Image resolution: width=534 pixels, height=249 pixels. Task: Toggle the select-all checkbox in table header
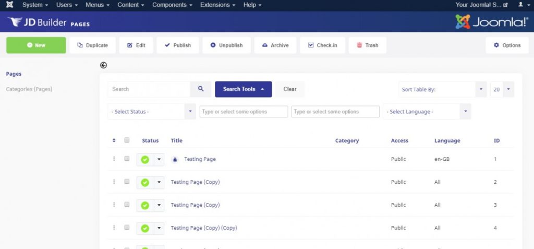[x=127, y=140]
